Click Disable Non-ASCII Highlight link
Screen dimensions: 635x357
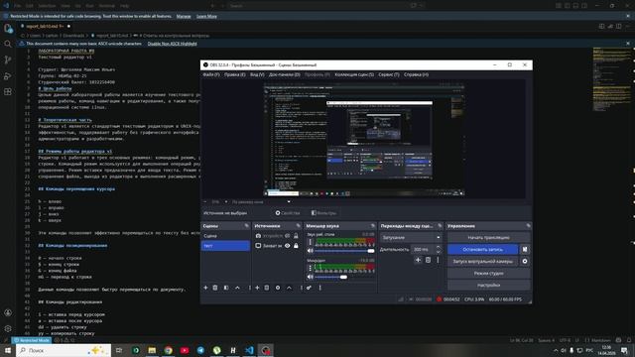coord(172,44)
